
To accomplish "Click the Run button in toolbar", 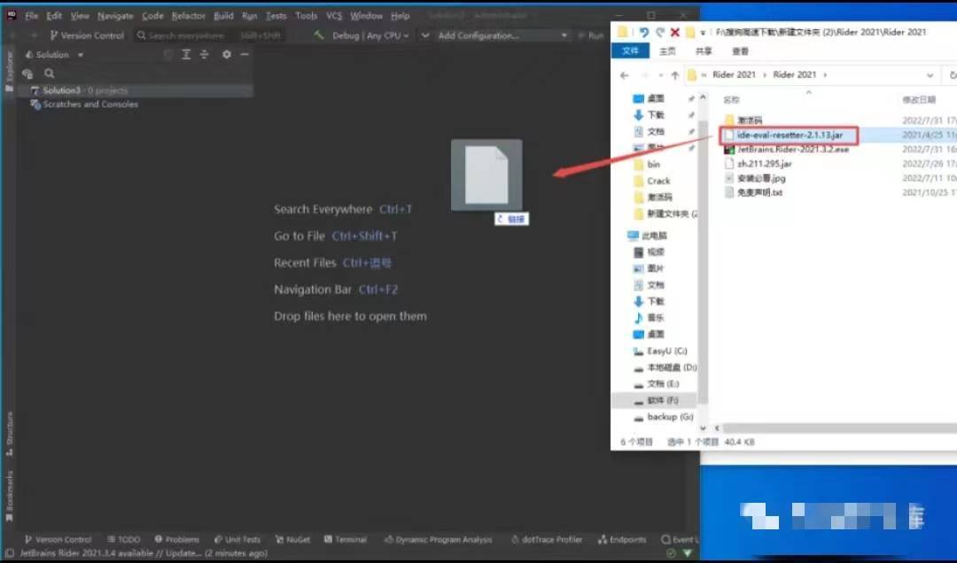I will tap(591, 35).
